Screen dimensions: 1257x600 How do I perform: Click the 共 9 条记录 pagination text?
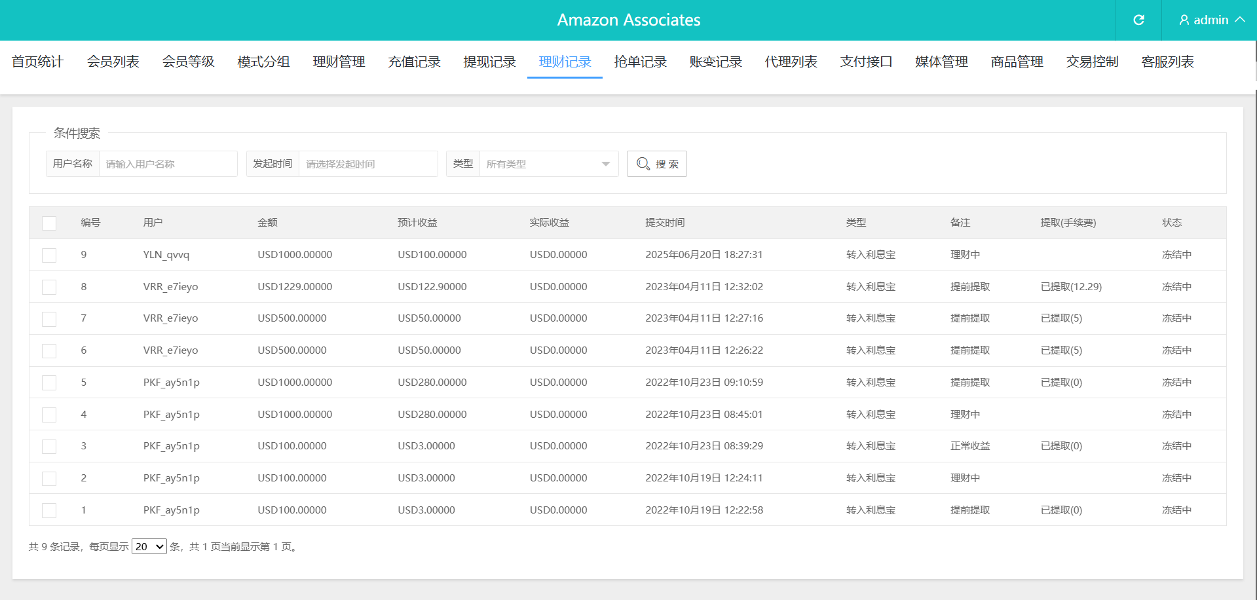[x=54, y=547]
